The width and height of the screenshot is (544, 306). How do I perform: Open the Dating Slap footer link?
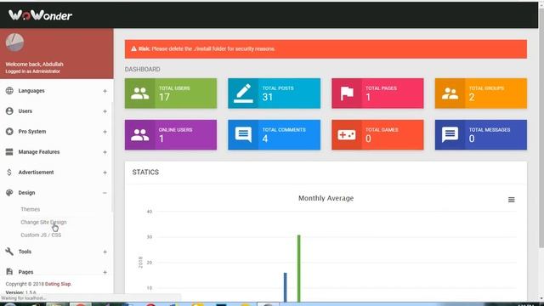point(58,284)
